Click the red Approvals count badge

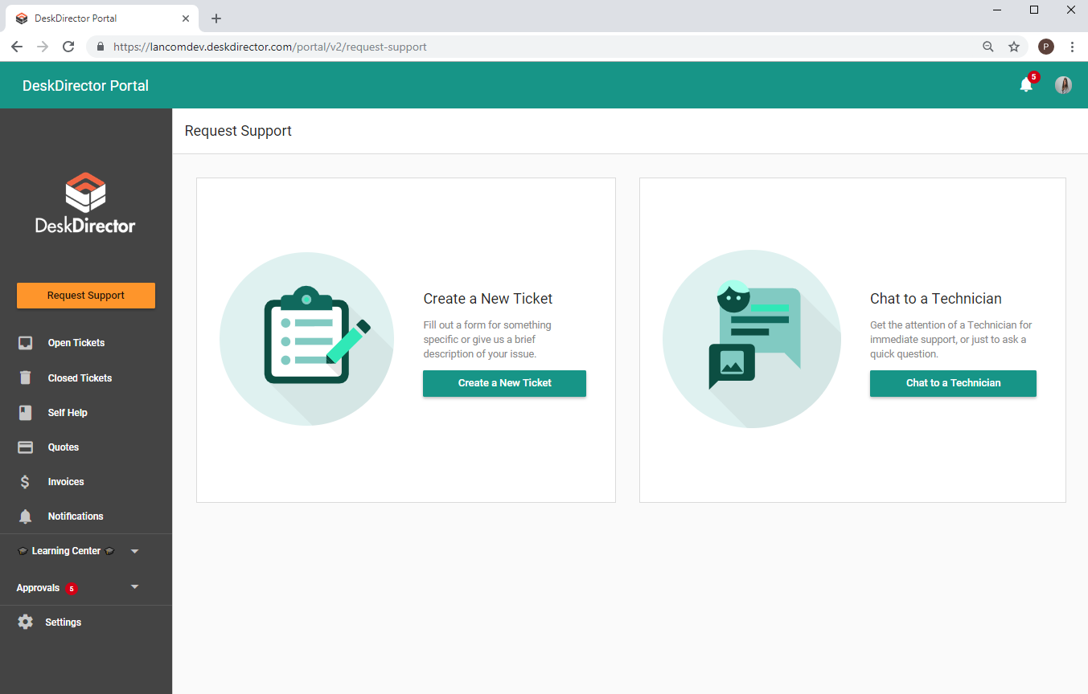72,589
